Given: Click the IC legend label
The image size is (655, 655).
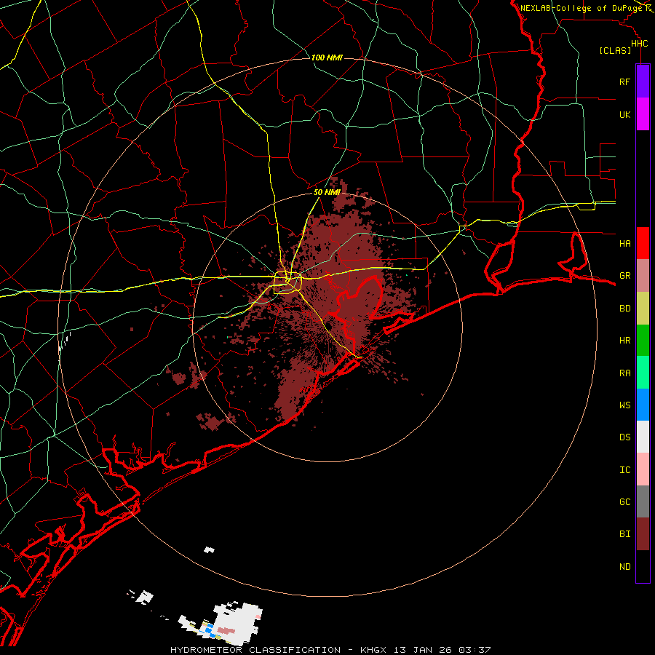Looking at the screenshot, I should (x=624, y=470).
